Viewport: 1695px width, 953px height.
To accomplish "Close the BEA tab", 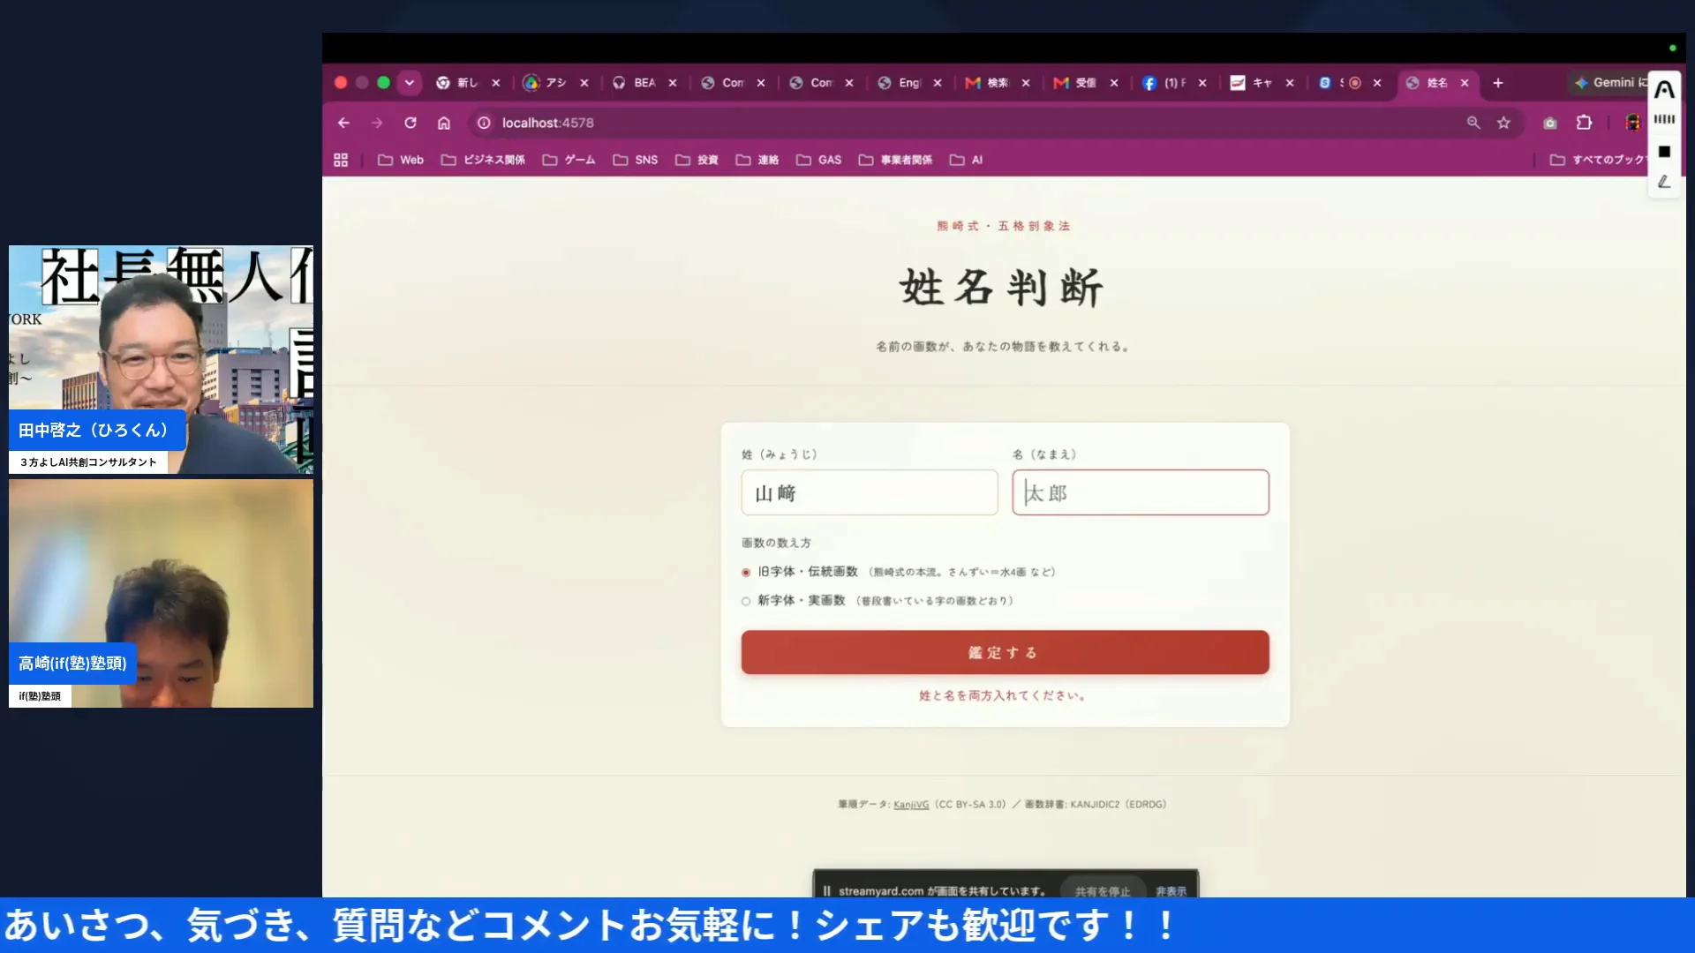I will pos(673,83).
